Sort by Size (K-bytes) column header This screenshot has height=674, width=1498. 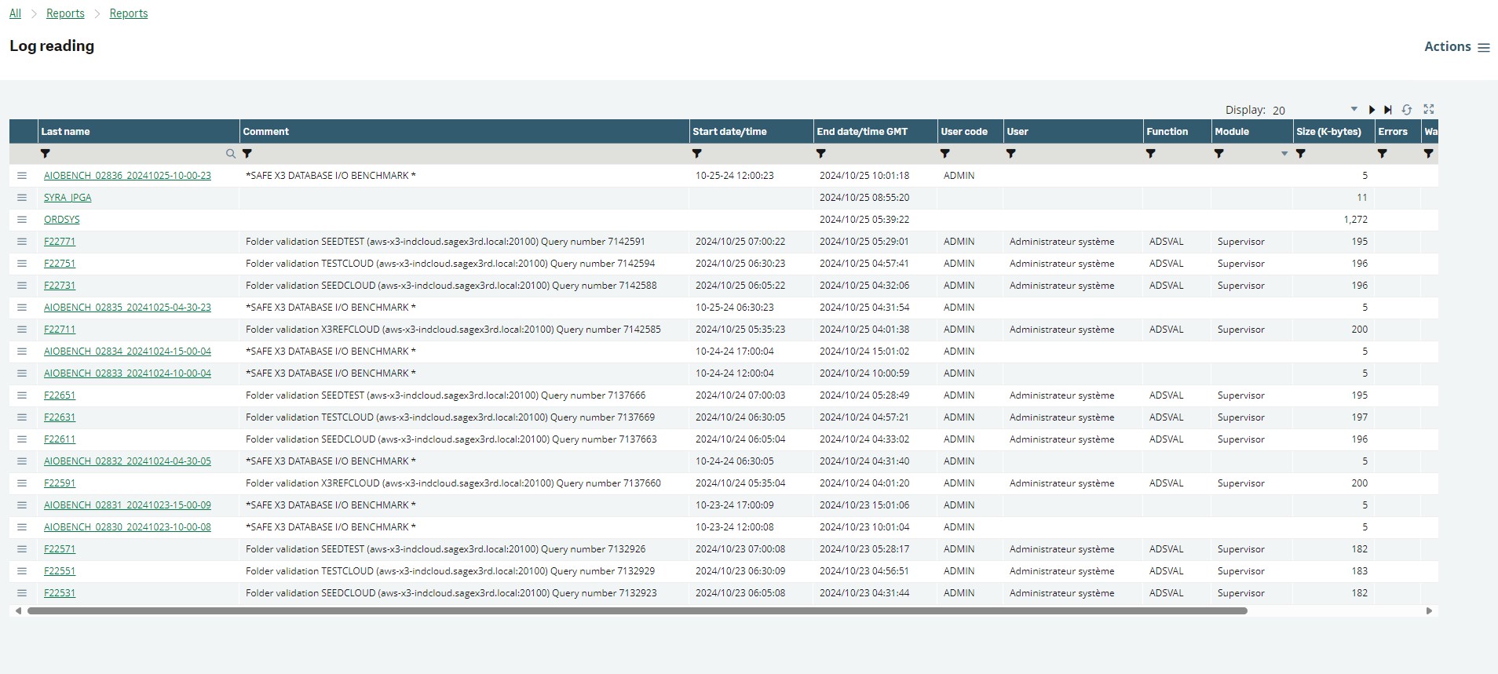coord(1328,132)
